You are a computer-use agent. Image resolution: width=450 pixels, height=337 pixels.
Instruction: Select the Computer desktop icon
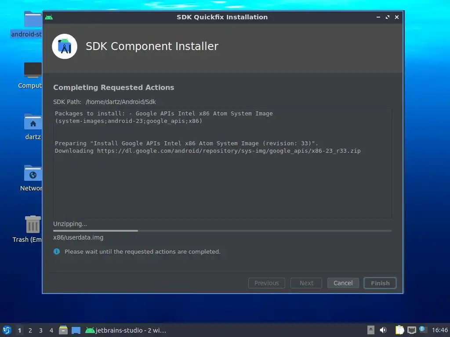click(x=30, y=75)
